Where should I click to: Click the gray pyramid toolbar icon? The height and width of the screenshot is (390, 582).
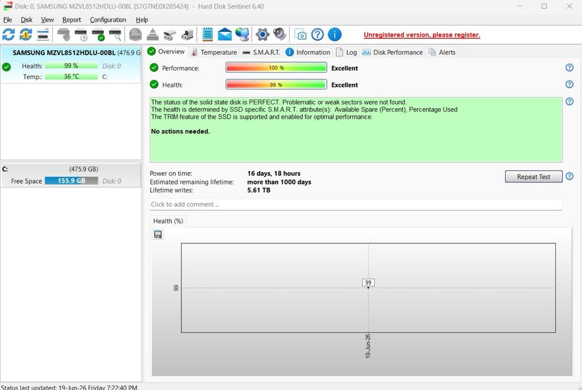152,34
